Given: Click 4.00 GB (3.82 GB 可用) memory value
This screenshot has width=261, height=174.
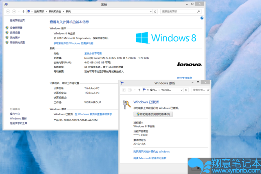Looking at the screenshot, I should click(97, 62).
